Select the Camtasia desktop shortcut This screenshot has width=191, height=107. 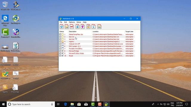(x=5, y=33)
